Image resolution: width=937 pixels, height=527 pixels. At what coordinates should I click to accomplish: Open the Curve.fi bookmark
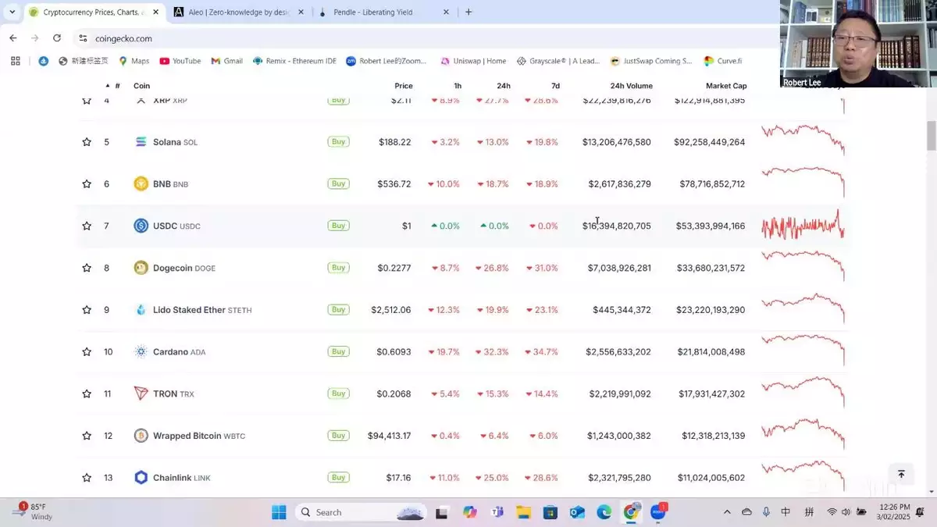click(723, 61)
